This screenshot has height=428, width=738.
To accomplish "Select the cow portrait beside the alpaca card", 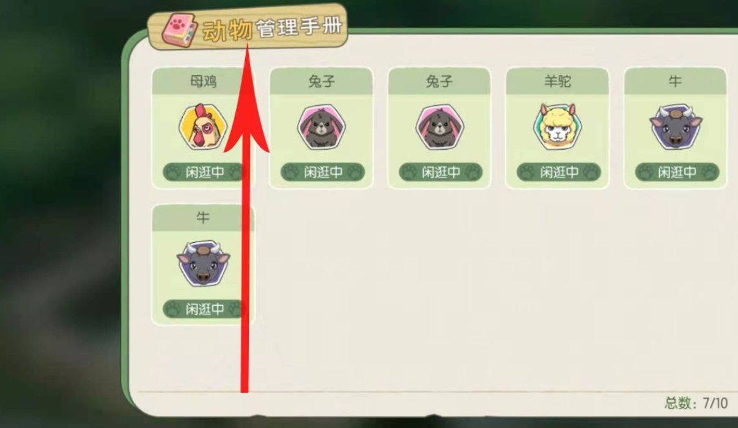I will [x=675, y=127].
